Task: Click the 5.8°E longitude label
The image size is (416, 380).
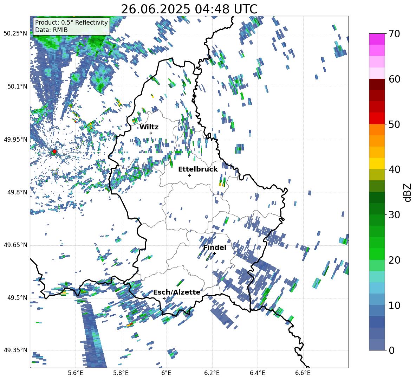Action: (121, 373)
